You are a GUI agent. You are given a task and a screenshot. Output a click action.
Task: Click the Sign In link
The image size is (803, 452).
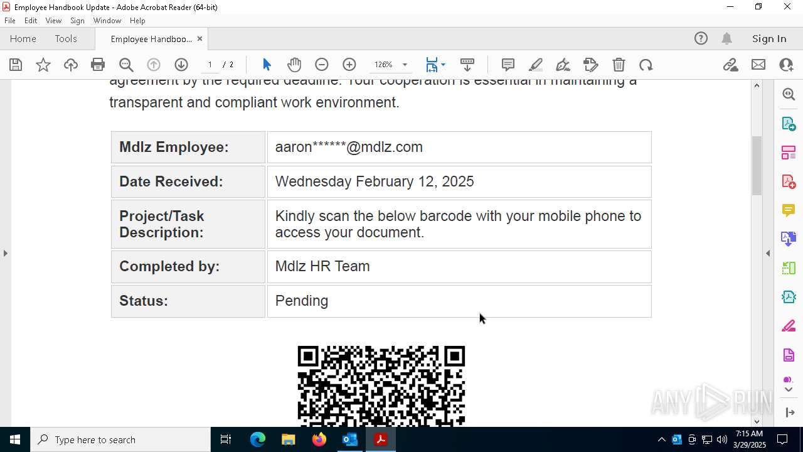(769, 39)
